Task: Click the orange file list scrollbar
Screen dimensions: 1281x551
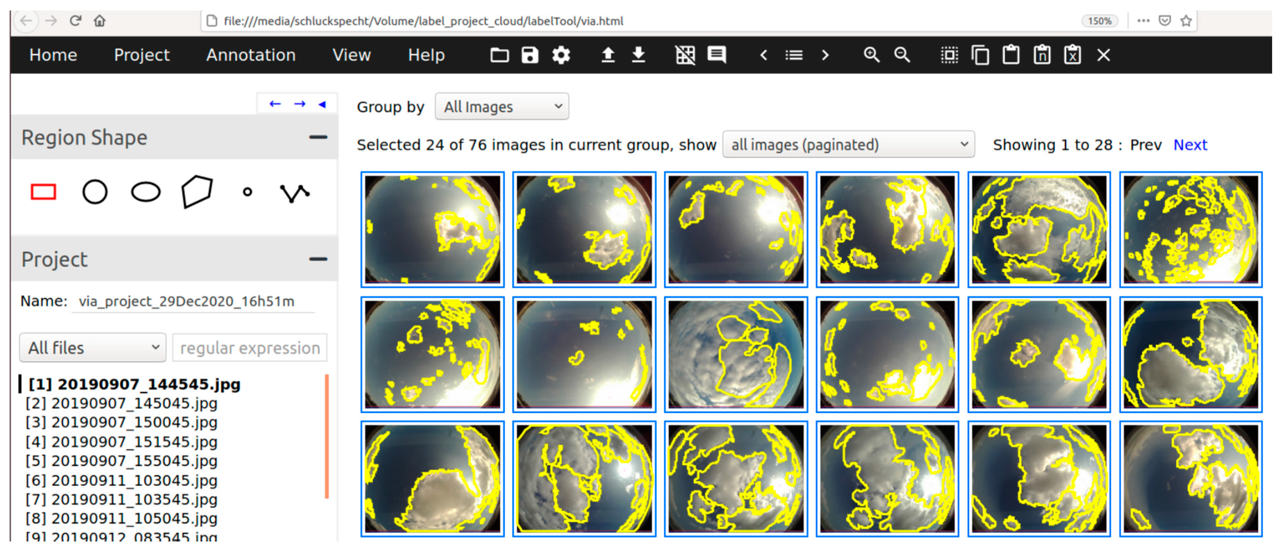Action: 327,436
